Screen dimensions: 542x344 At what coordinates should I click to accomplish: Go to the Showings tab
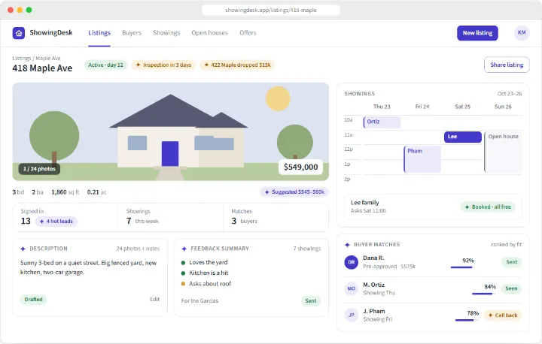[166, 33]
